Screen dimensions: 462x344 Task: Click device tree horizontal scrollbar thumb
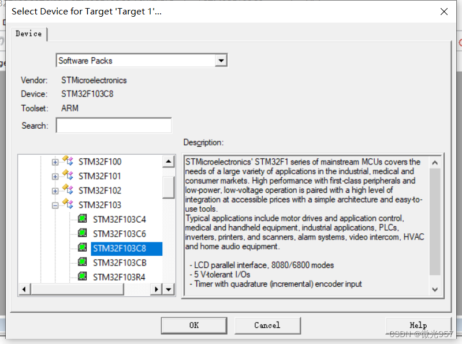77,289
